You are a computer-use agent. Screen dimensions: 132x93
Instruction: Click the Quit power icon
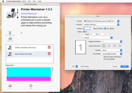[x=31, y=86]
